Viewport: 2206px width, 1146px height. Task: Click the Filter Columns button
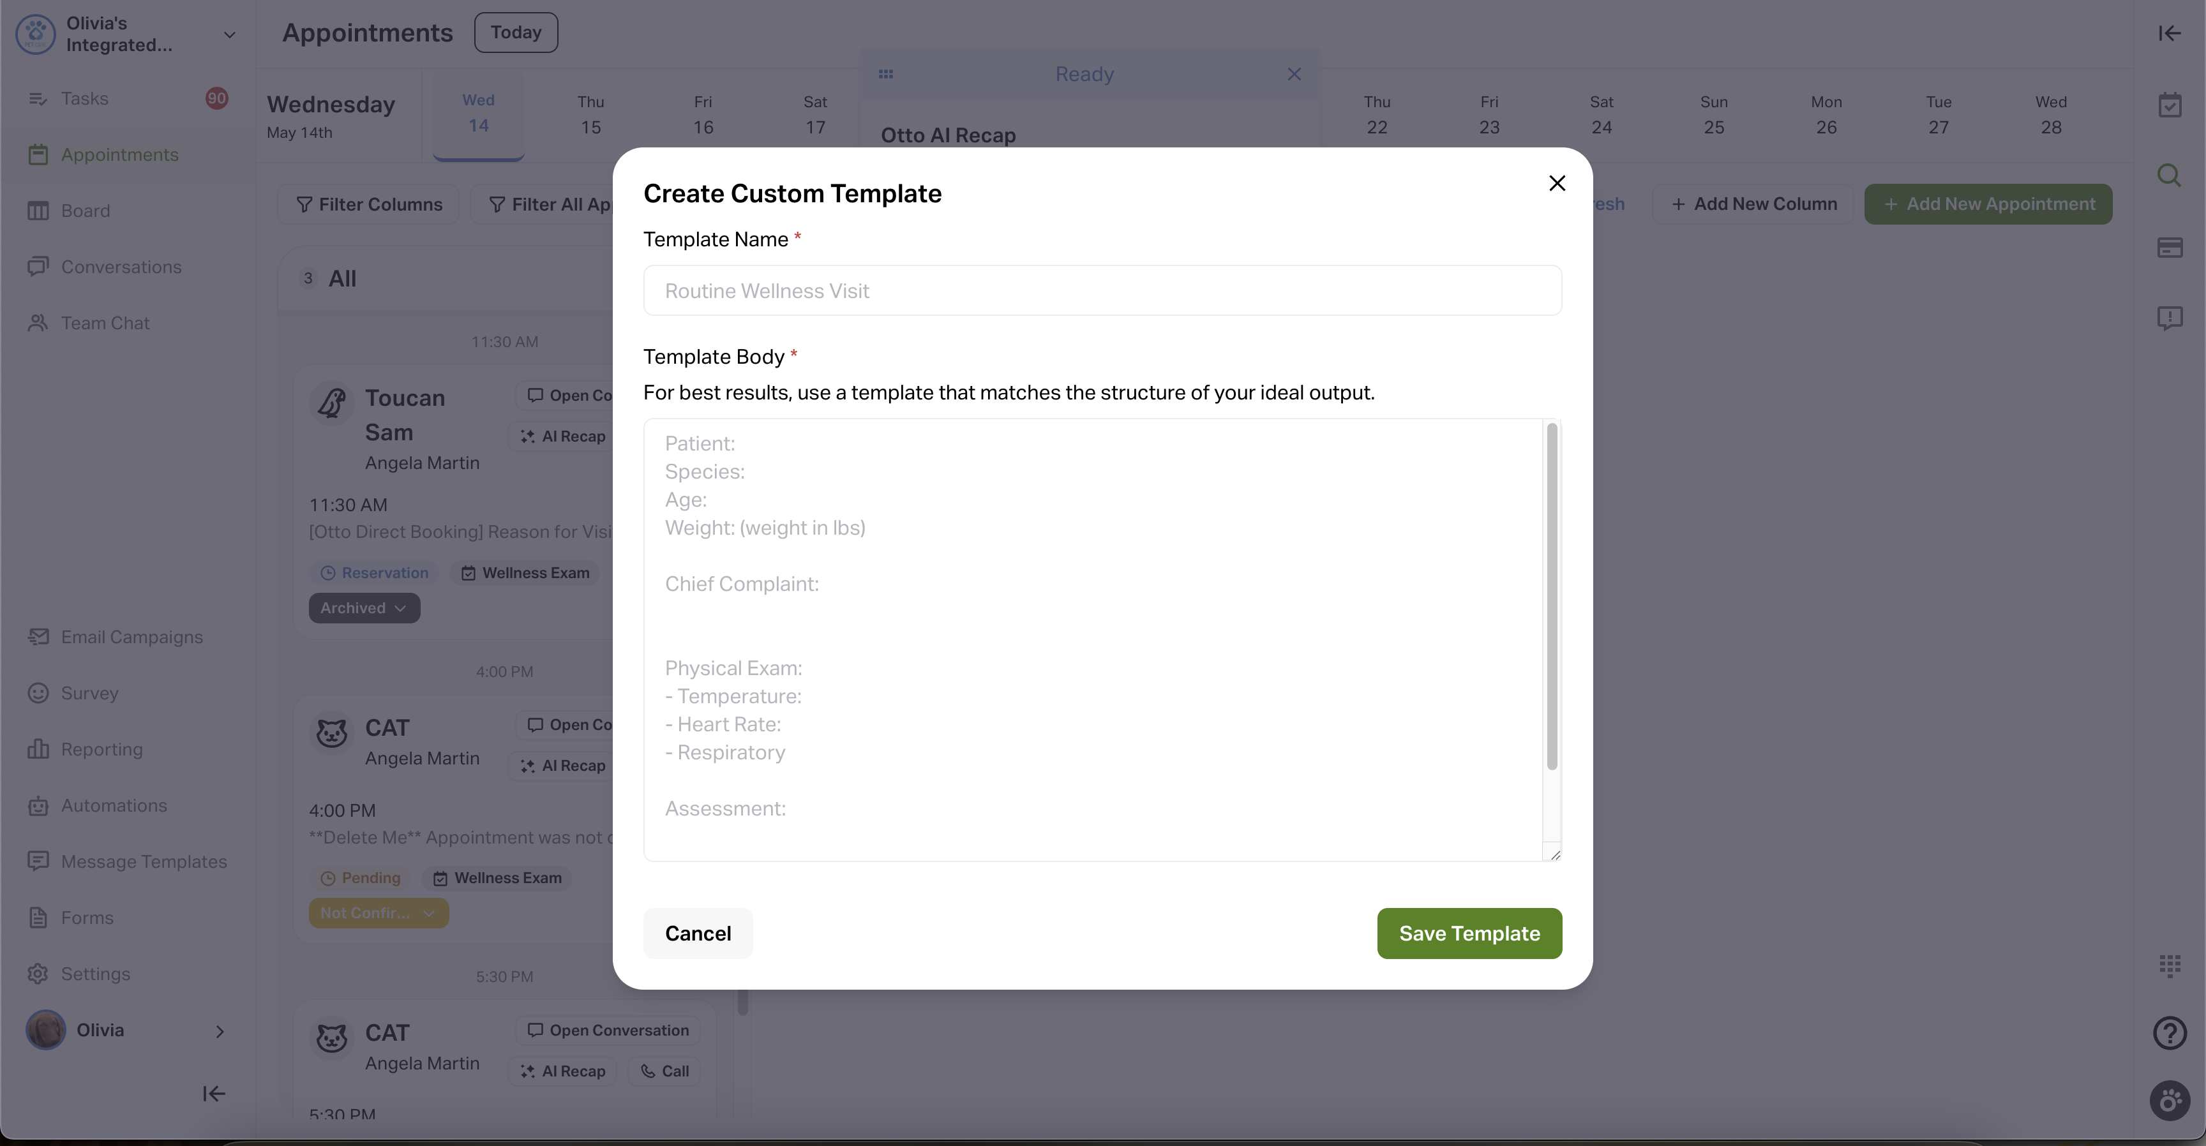(x=368, y=205)
